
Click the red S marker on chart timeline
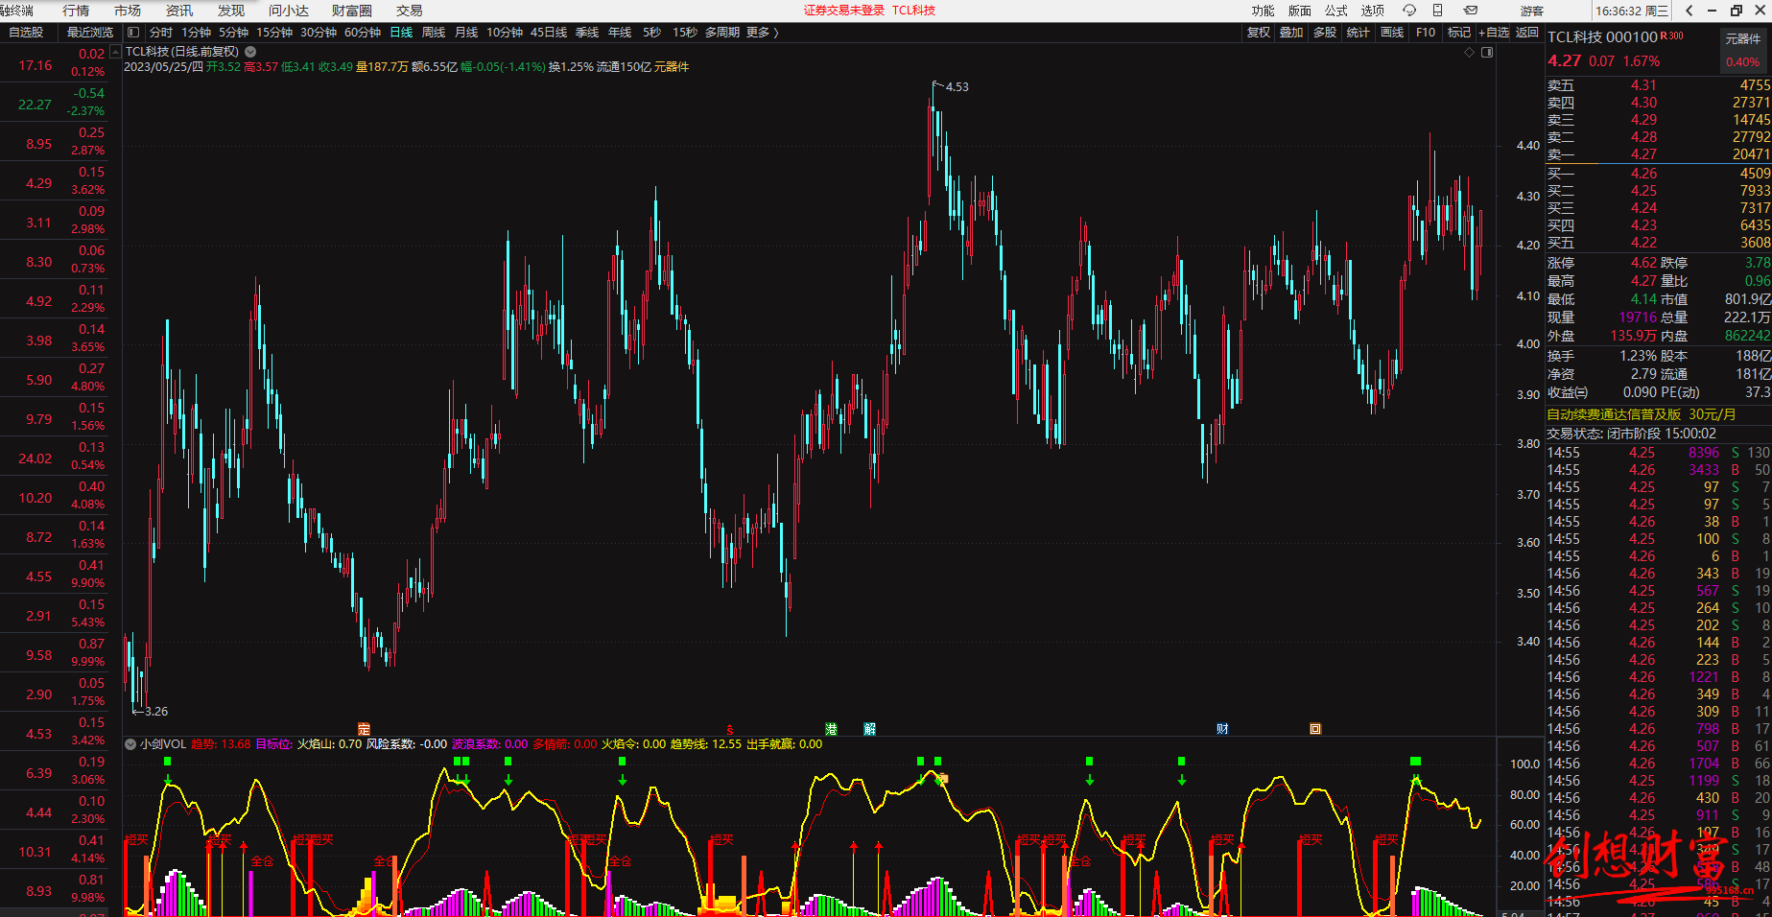coord(729,730)
